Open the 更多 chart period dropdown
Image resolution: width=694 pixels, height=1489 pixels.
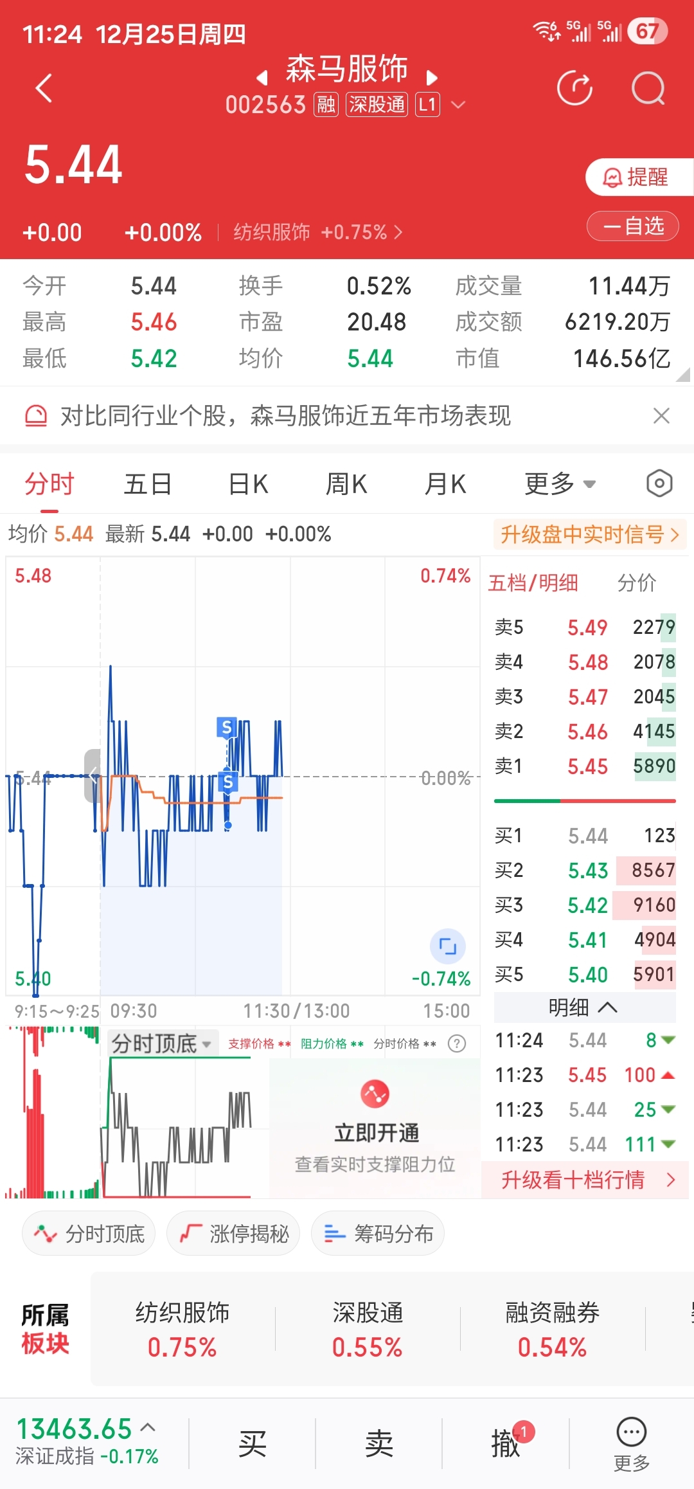[x=560, y=484]
